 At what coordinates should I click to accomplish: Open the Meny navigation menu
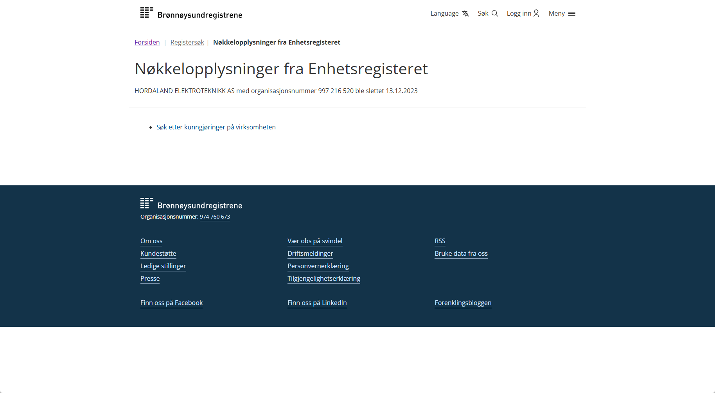pyautogui.click(x=562, y=14)
